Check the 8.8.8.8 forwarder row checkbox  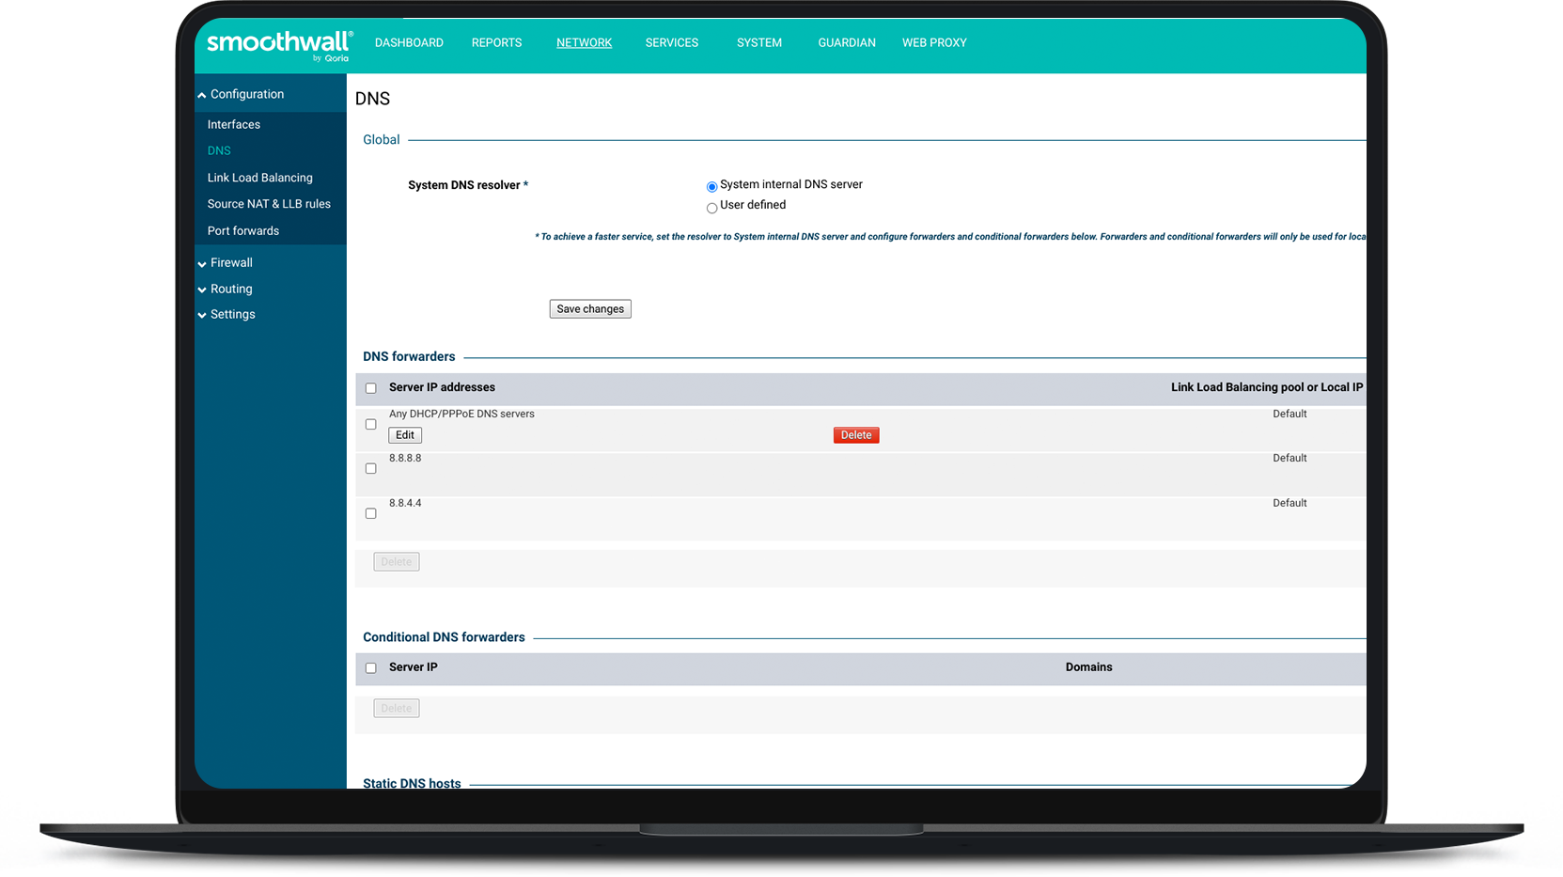(370, 468)
